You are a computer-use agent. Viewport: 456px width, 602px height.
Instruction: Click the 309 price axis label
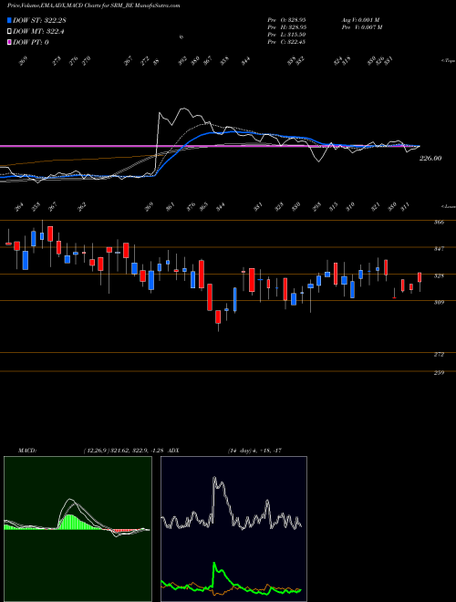[x=440, y=303]
